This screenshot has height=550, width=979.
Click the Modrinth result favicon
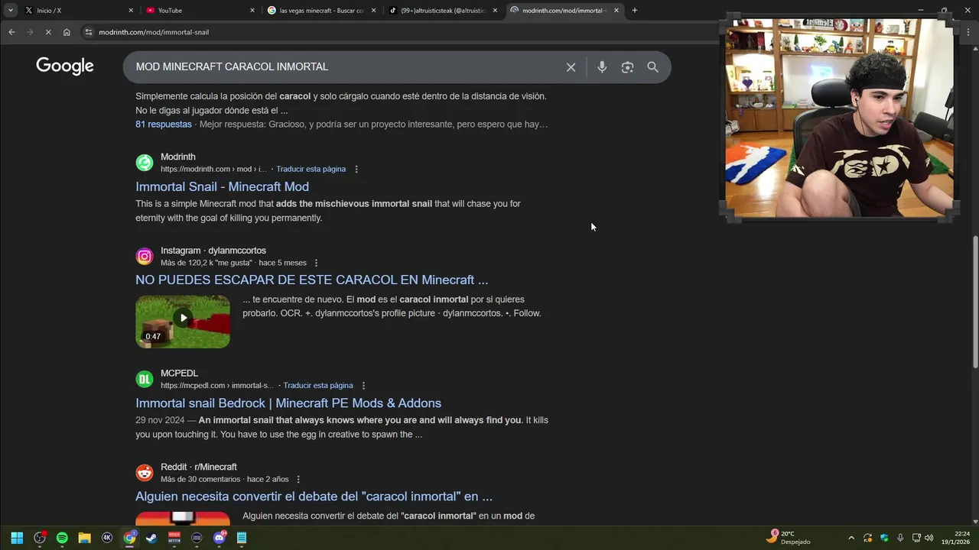click(145, 163)
